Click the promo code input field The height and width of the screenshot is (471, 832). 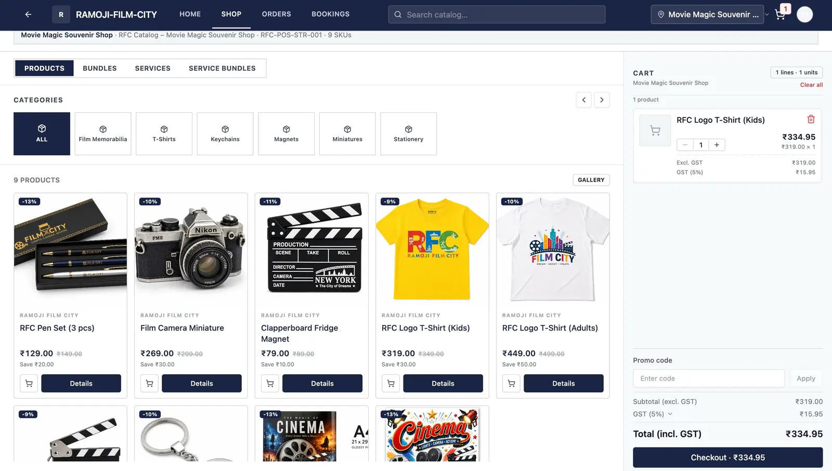(x=709, y=378)
